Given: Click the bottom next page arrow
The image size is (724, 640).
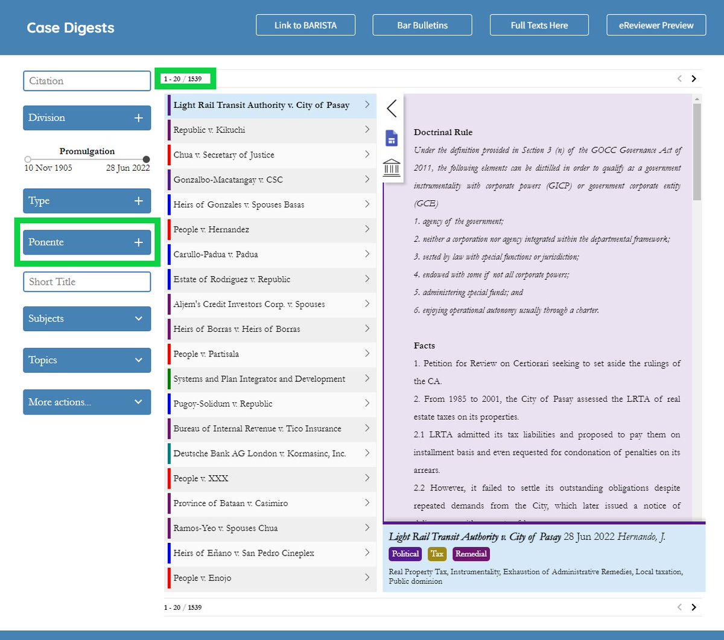Looking at the screenshot, I should click(x=694, y=607).
